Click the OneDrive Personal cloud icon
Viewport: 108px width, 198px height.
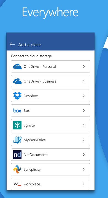(x=17, y=66)
